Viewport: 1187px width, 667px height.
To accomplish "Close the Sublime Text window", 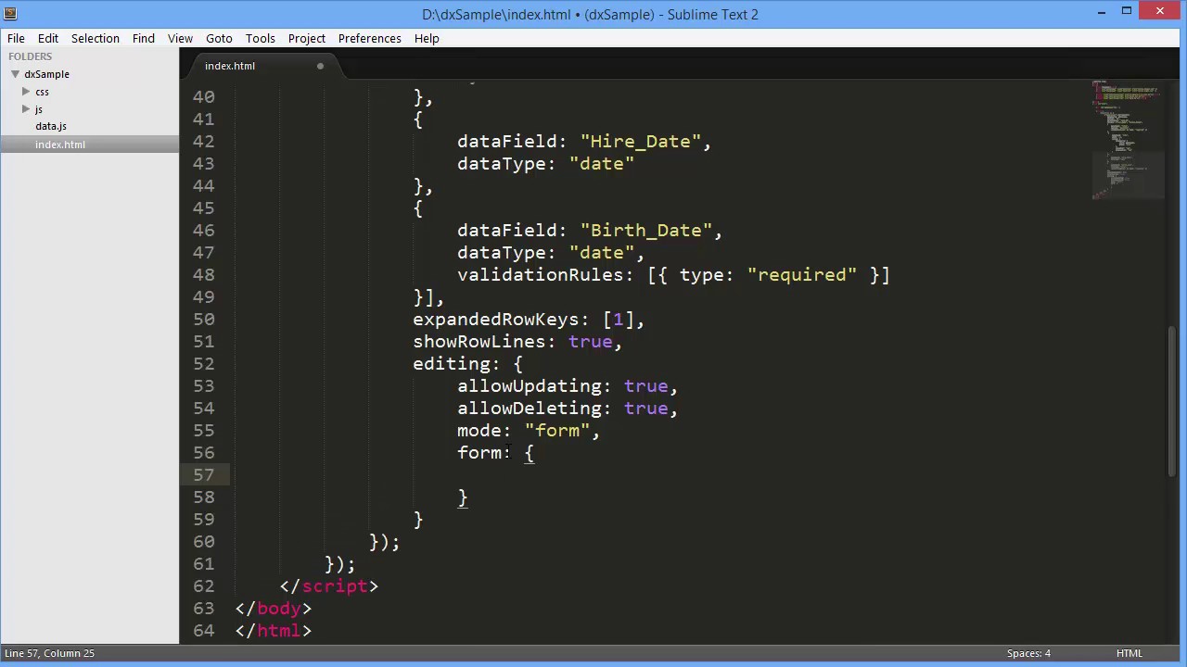I will click(x=1160, y=12).
